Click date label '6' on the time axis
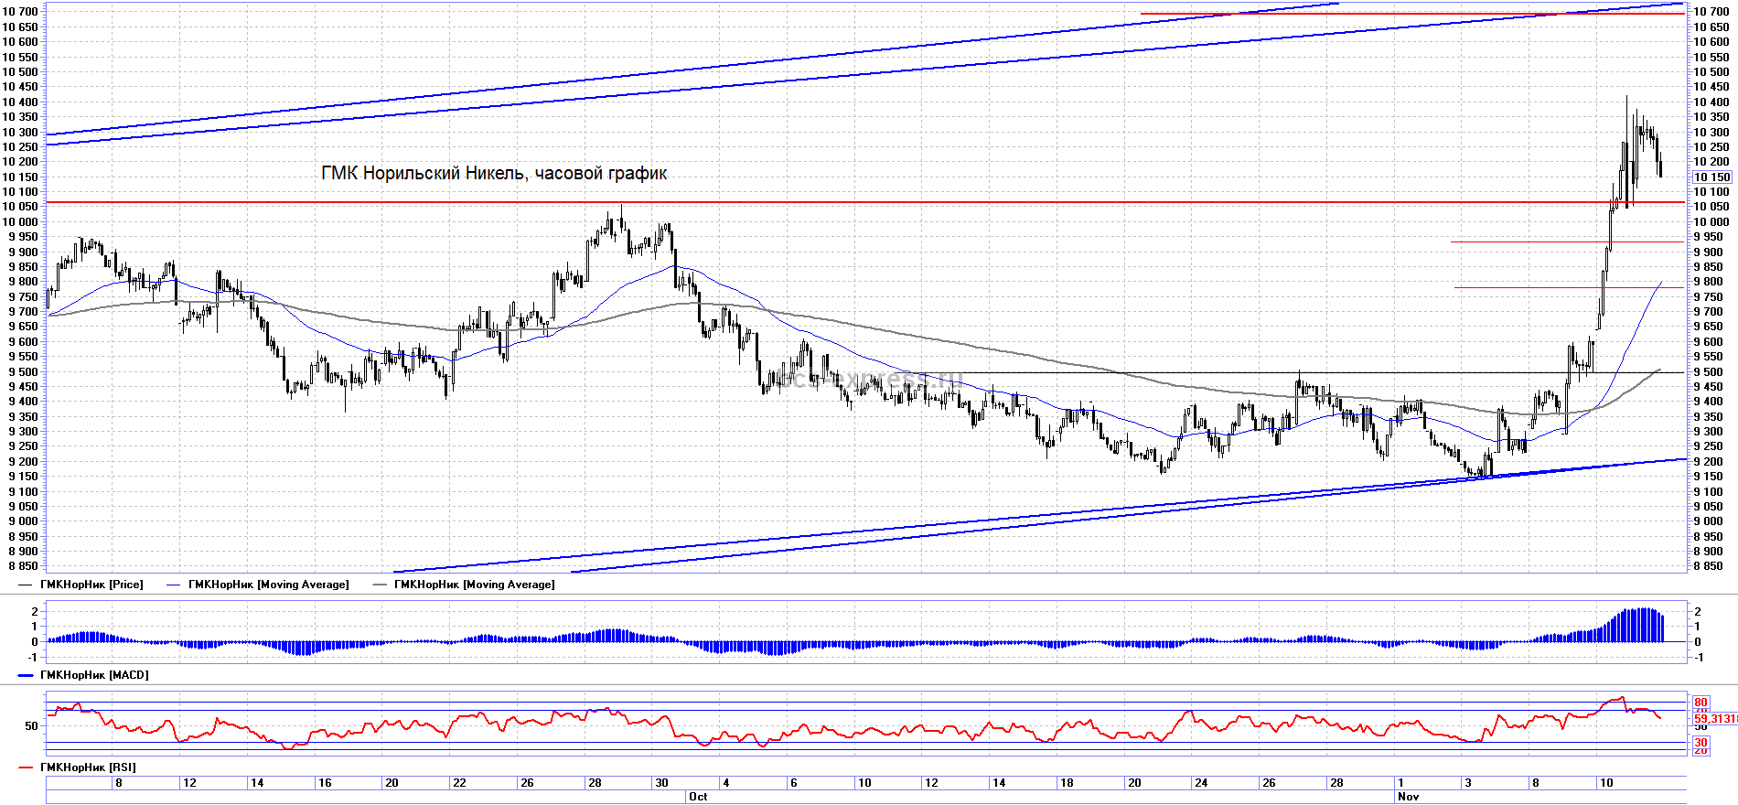The width and height of the screenshot is (1738, 805). tap(794, 783)
